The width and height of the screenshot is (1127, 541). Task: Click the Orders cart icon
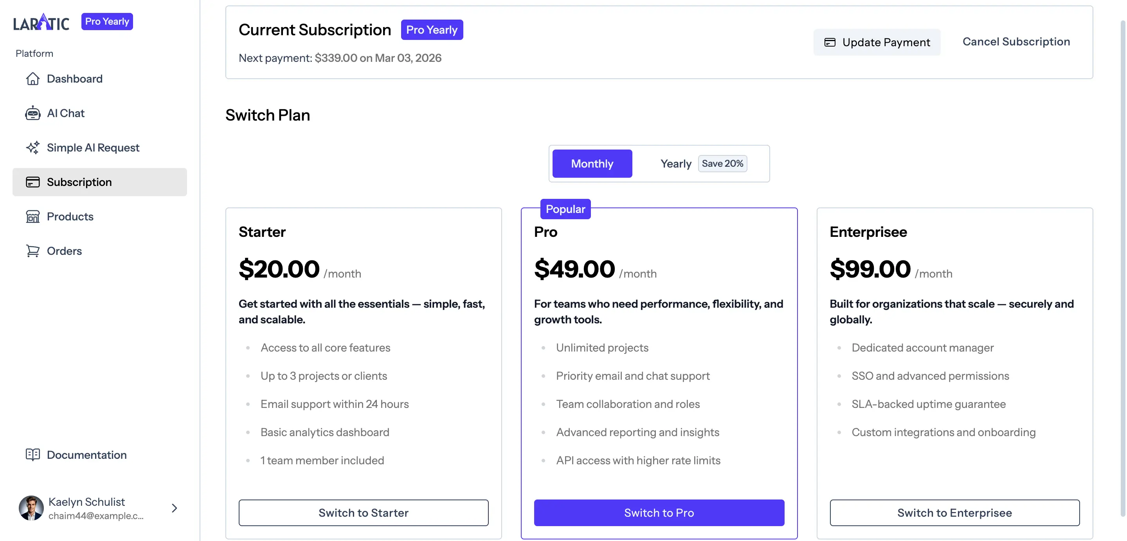pyautogui.click(x=32, y=251)
